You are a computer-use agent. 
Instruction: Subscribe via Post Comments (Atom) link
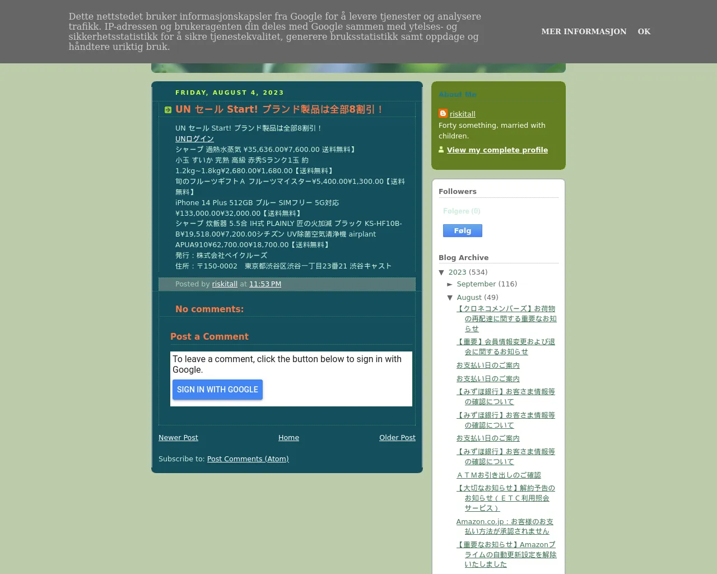point(248,459)
